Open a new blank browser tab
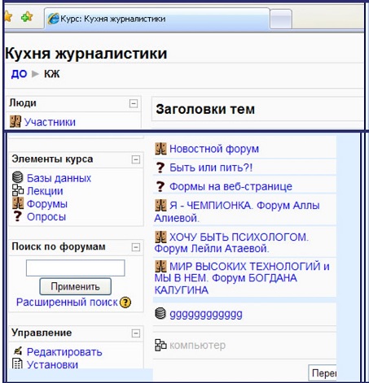Screen dimensions: 369x383 click(281, 20)
